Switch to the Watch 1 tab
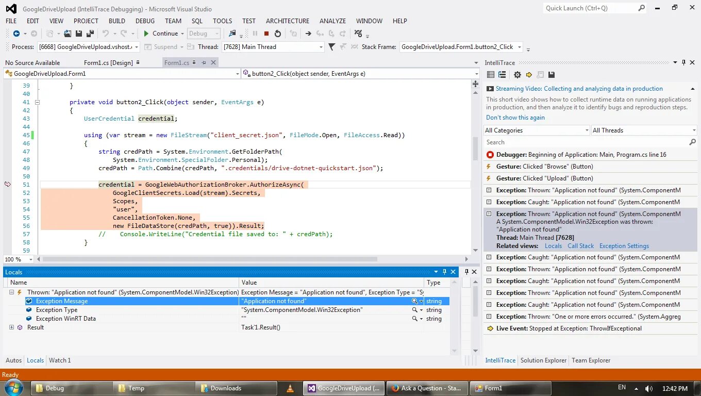701x396 pixels. click(60, 360)
